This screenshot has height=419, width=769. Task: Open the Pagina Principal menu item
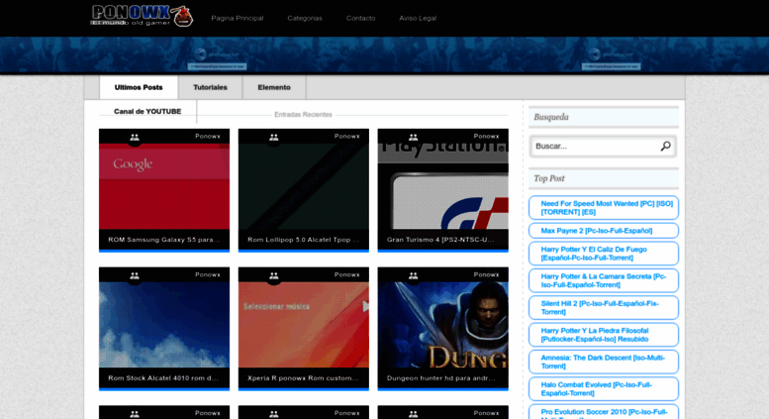238,18
